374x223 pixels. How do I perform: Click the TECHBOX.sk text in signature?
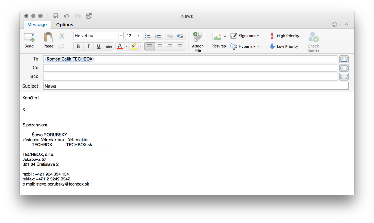(x=79, y=144)
